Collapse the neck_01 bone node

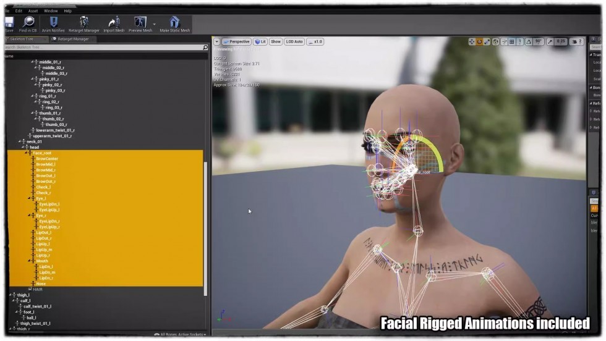(x=20, y=141)
